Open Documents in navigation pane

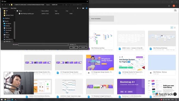[8, 28]
